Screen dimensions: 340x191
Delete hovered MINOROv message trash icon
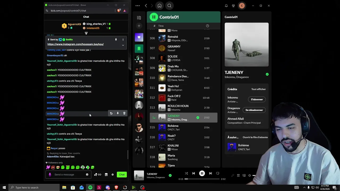pos(124,113)
